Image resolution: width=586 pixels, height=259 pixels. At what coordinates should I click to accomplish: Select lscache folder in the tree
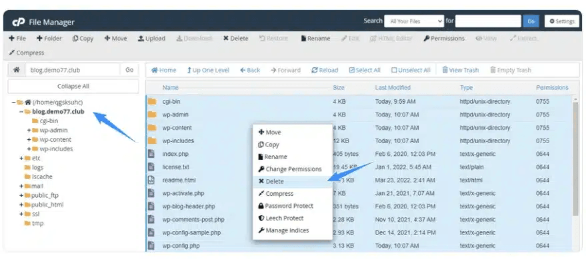coord(42,177)
